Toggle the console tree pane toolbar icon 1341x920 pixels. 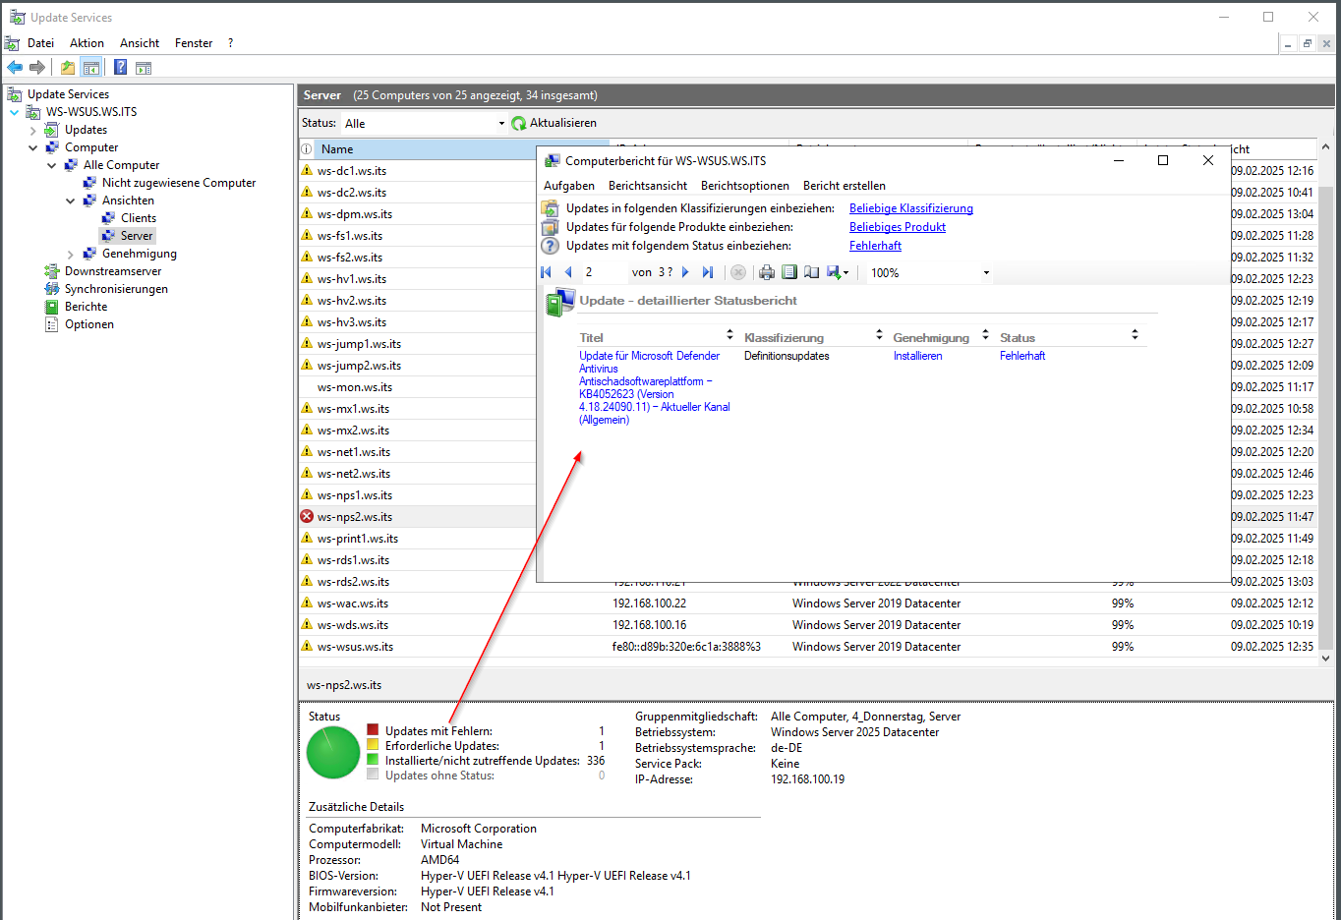[90, 67]
